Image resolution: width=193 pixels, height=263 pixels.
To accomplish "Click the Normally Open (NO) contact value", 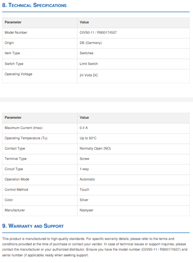I will click(x=95, y=148).
